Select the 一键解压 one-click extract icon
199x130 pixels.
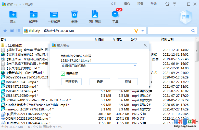click(54, 14)
